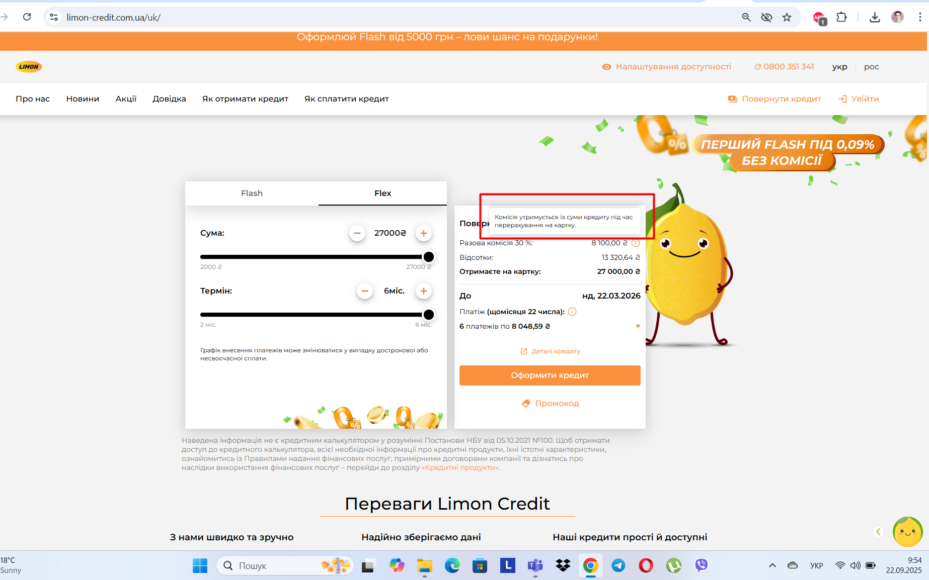The height and width of the screenshot is (580, 929).
Task: Switch language to укр
Action: (839, 67)
